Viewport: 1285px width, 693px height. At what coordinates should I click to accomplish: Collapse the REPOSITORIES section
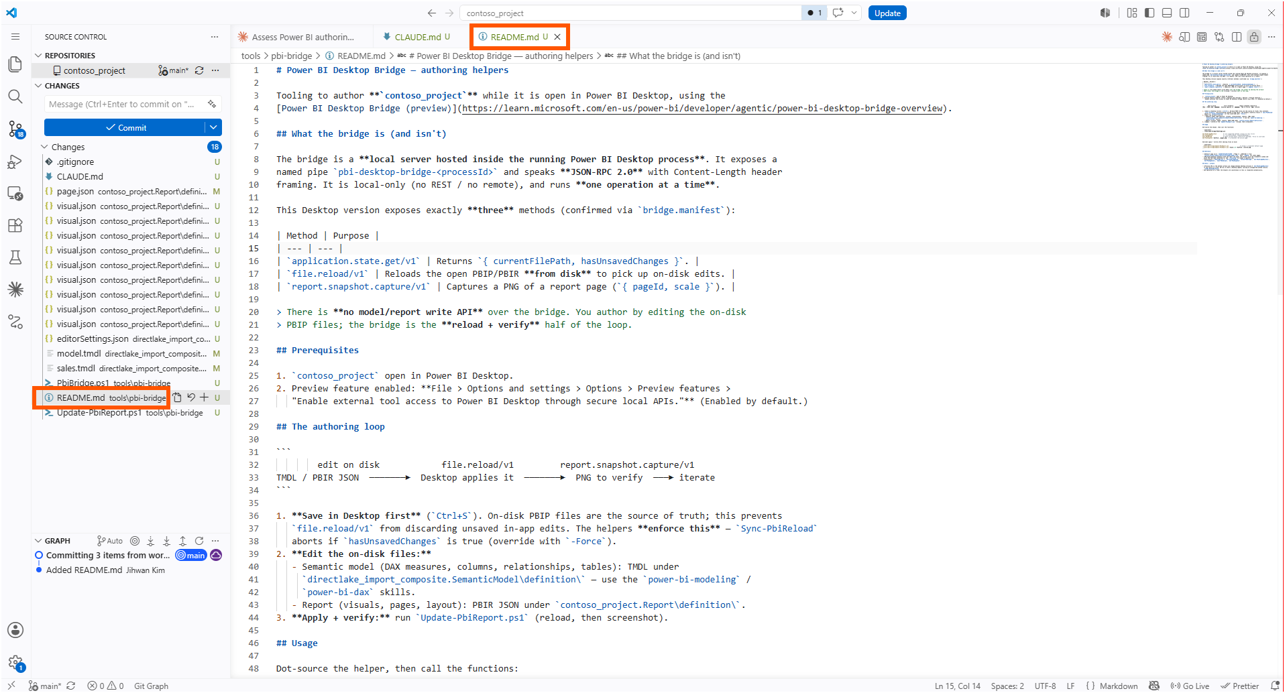[38, 56]
